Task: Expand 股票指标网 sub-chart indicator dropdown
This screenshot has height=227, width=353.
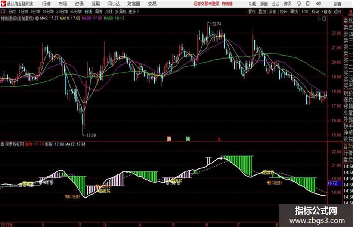Action: point(2,144)
